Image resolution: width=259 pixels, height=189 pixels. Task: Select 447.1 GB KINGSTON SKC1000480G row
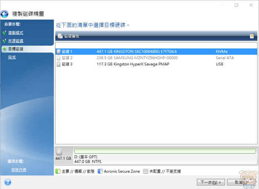(156, 52)
